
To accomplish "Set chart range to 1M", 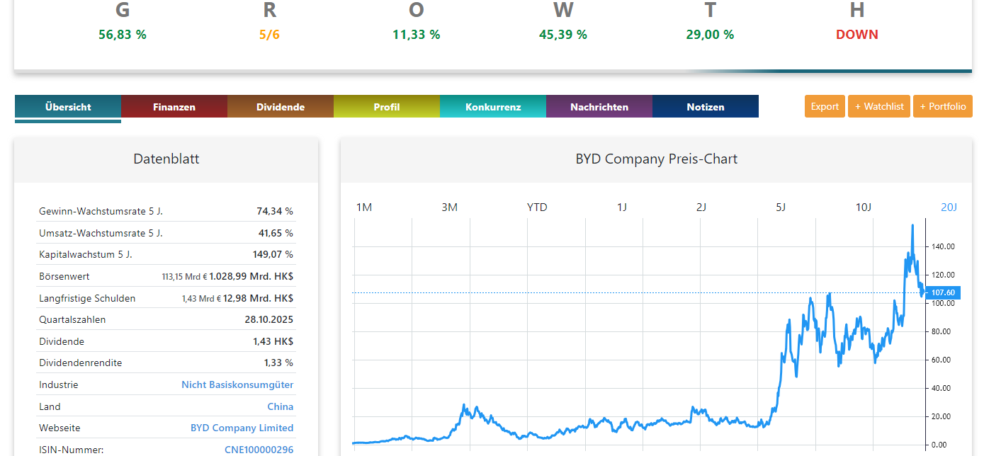I will click(x=363, y=207).
